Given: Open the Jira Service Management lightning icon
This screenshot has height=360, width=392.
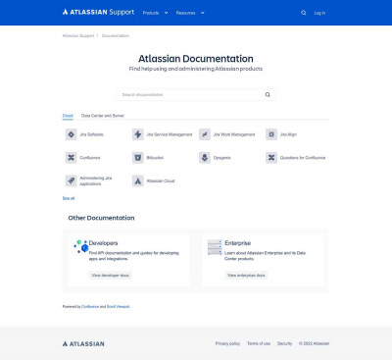Looking at the screenshot, I should point(138,134).
